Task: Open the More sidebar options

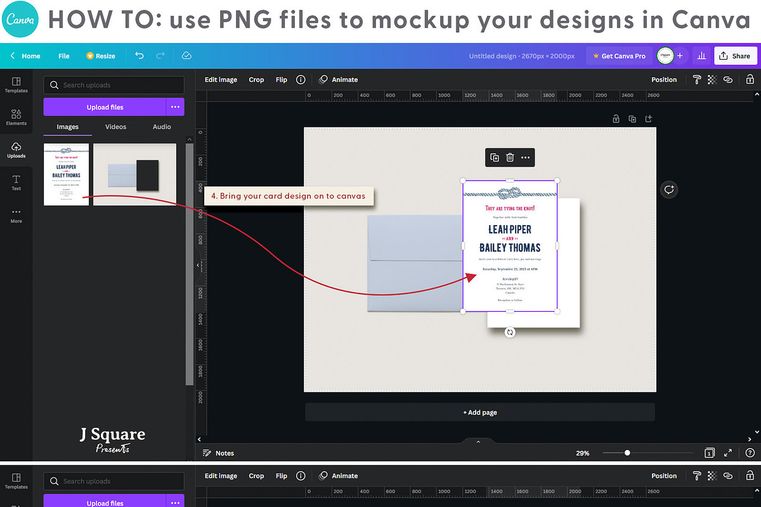Action: pos(16,215)
